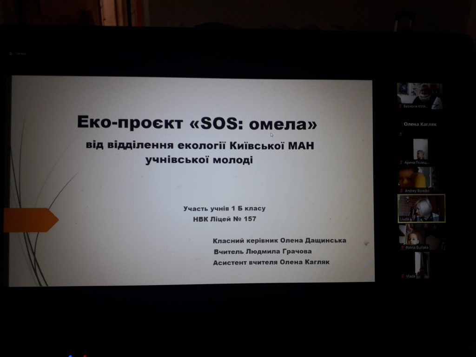Click muted mic icon under Олена Кагляк
The width and height of the screenshot is (476, 357).
pyautogui.click(x=401, y=134)
